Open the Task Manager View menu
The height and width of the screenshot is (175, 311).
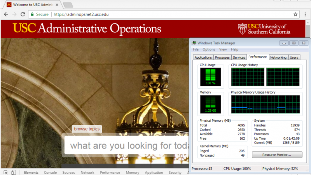pyautogui.click(x=223, y=49)
